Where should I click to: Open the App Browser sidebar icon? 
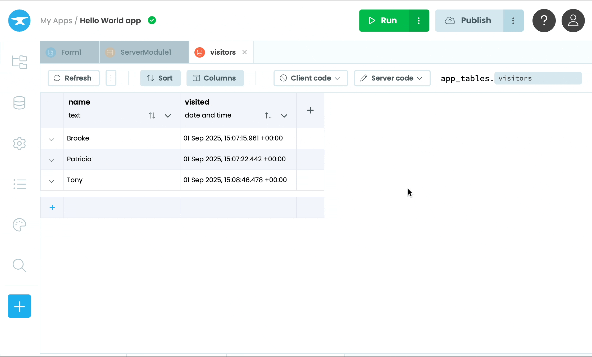pos(19,62)
